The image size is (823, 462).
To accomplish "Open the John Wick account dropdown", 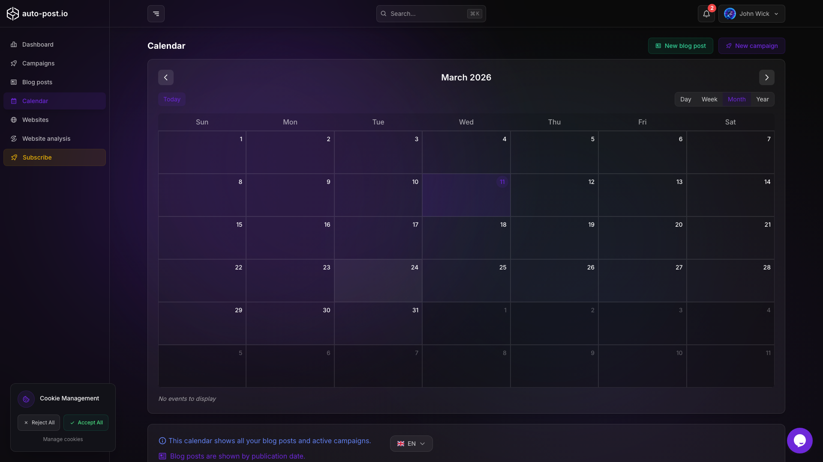I will pos(752,13).
